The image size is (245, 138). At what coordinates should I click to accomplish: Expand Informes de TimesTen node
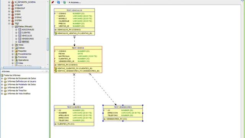pyautogui.click(x=2, y=90)
